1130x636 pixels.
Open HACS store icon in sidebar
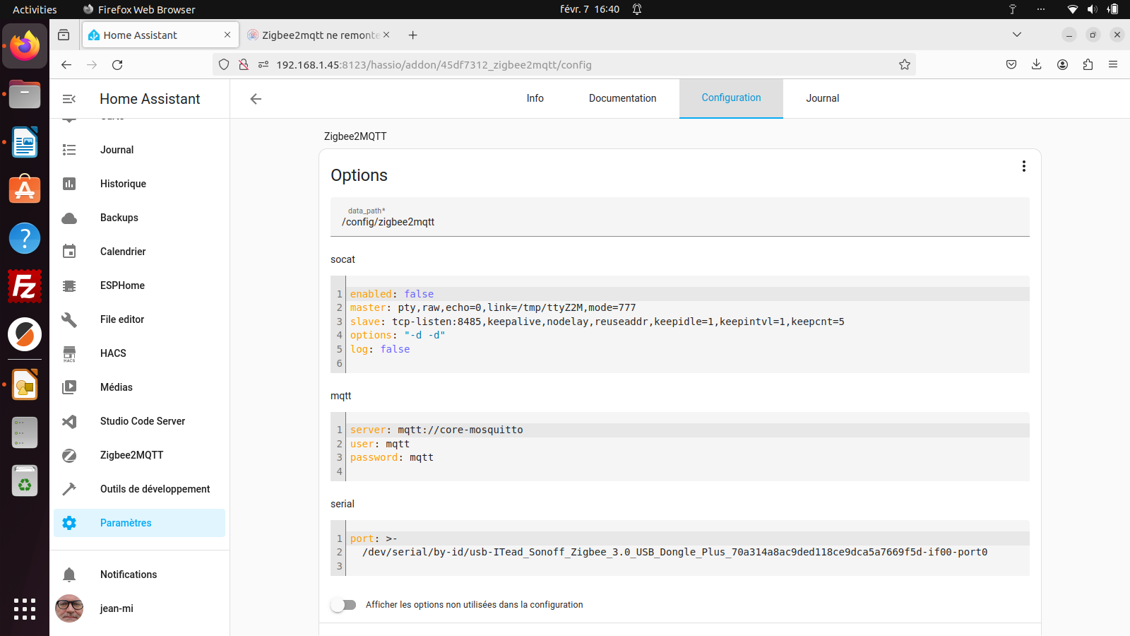(x=69, y=353)
